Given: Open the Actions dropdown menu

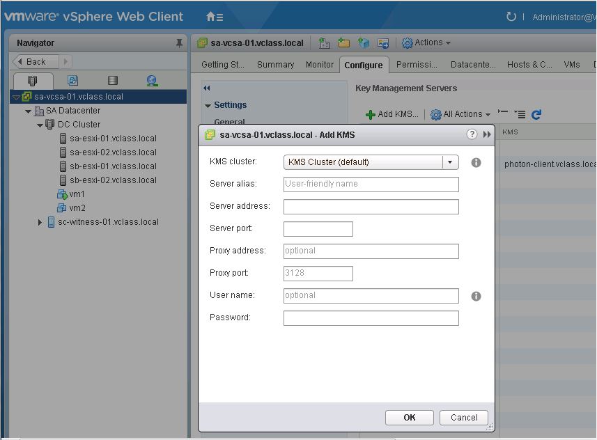Looking at the screenshot, I should 426,42.
